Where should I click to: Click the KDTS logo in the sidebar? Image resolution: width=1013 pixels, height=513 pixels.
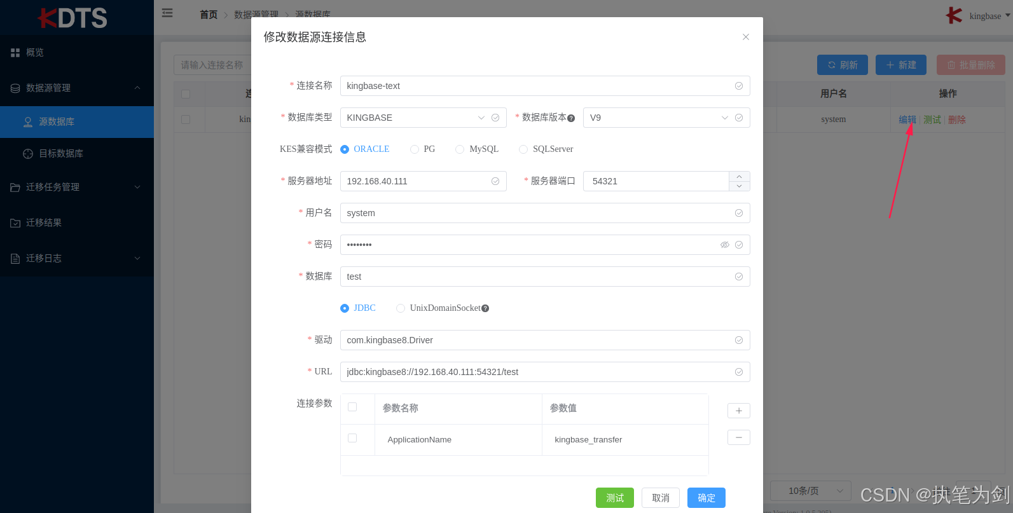[72, 18]
